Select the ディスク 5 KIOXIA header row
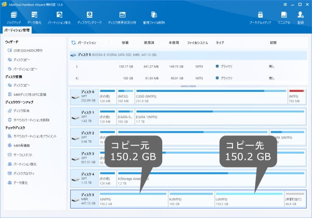This screenshot has height=218, width=312. coord(188,55)
